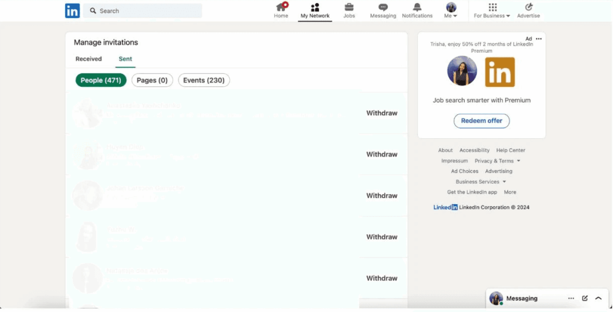
Task: Open Messaging bar three-dot options
Action: pos(571,298)
